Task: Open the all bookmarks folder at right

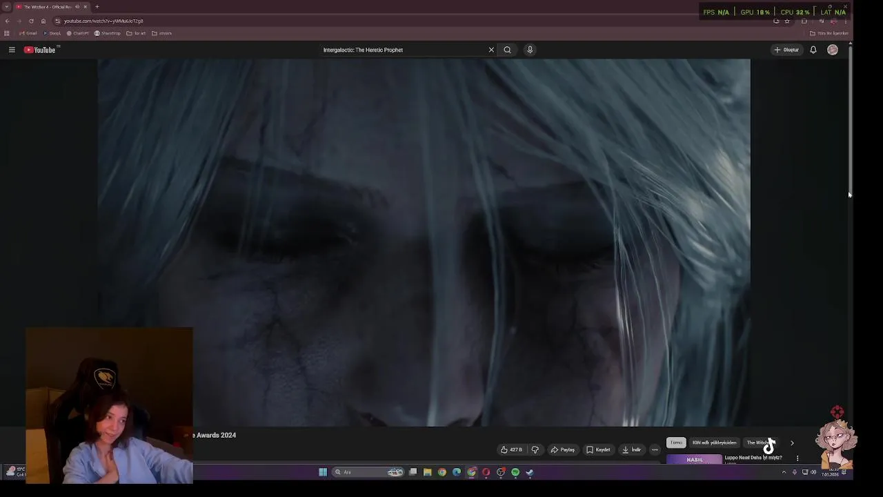Action: click(829, 33)
